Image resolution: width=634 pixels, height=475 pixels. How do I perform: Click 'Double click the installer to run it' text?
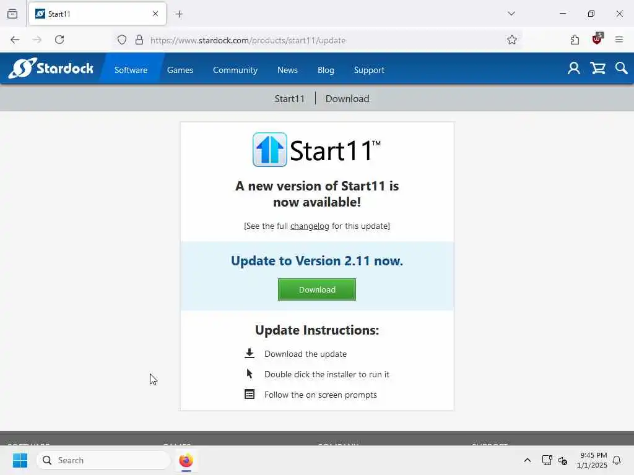tap(327, 374)
